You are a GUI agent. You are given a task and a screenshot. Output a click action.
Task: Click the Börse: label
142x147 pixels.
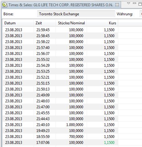tap(8, 14)
